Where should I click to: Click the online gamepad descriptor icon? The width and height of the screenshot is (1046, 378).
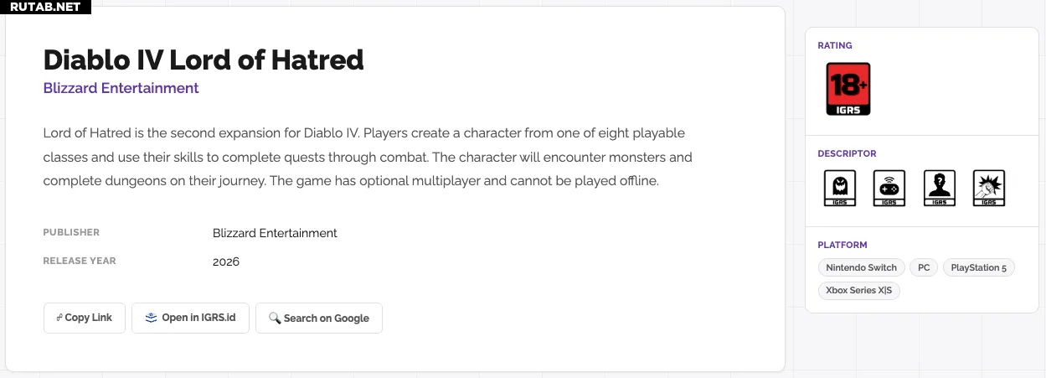[889, 189]
